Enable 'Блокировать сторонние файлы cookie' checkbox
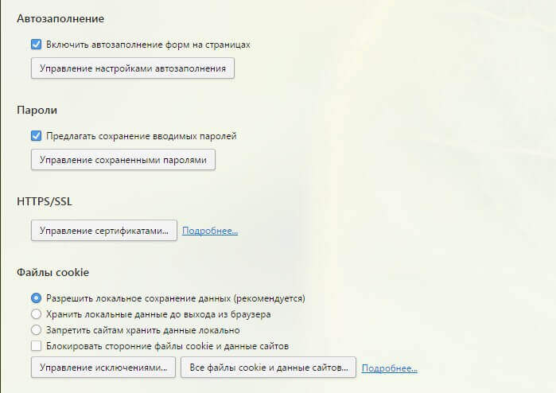 [36, 346]
